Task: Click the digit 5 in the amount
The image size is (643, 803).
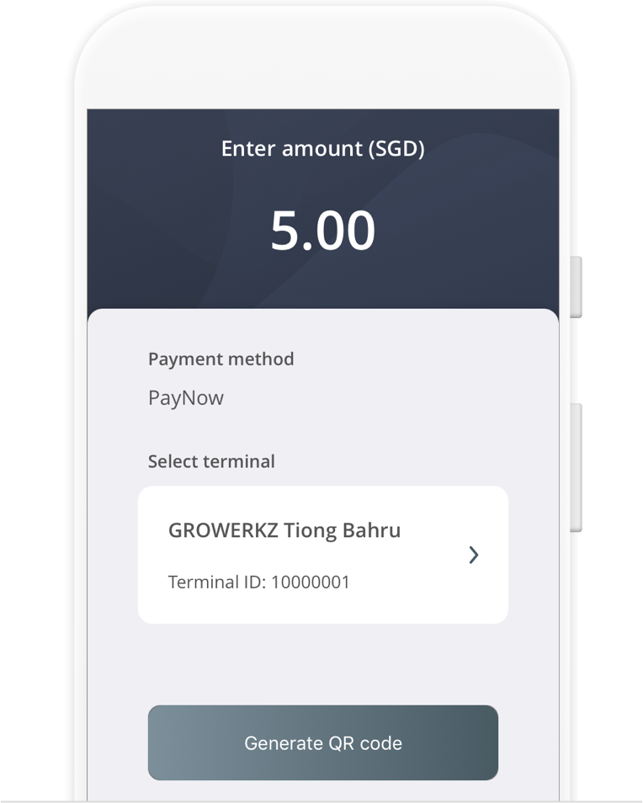Action: click(286, 231)
